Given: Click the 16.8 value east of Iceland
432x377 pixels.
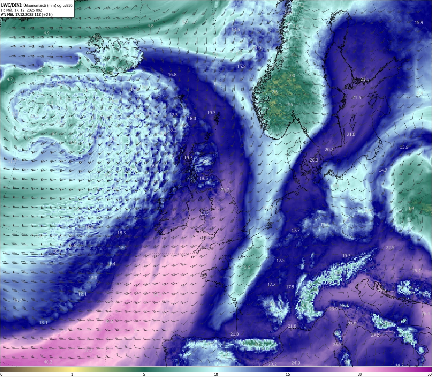Looking at the screenshot, I should (x=172, y=74).
